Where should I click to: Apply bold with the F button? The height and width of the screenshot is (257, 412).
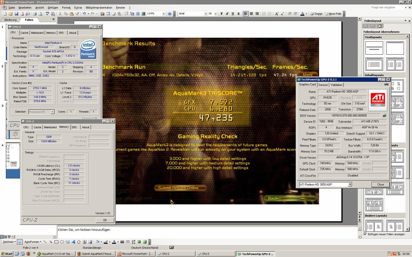(x=221, y=14)
